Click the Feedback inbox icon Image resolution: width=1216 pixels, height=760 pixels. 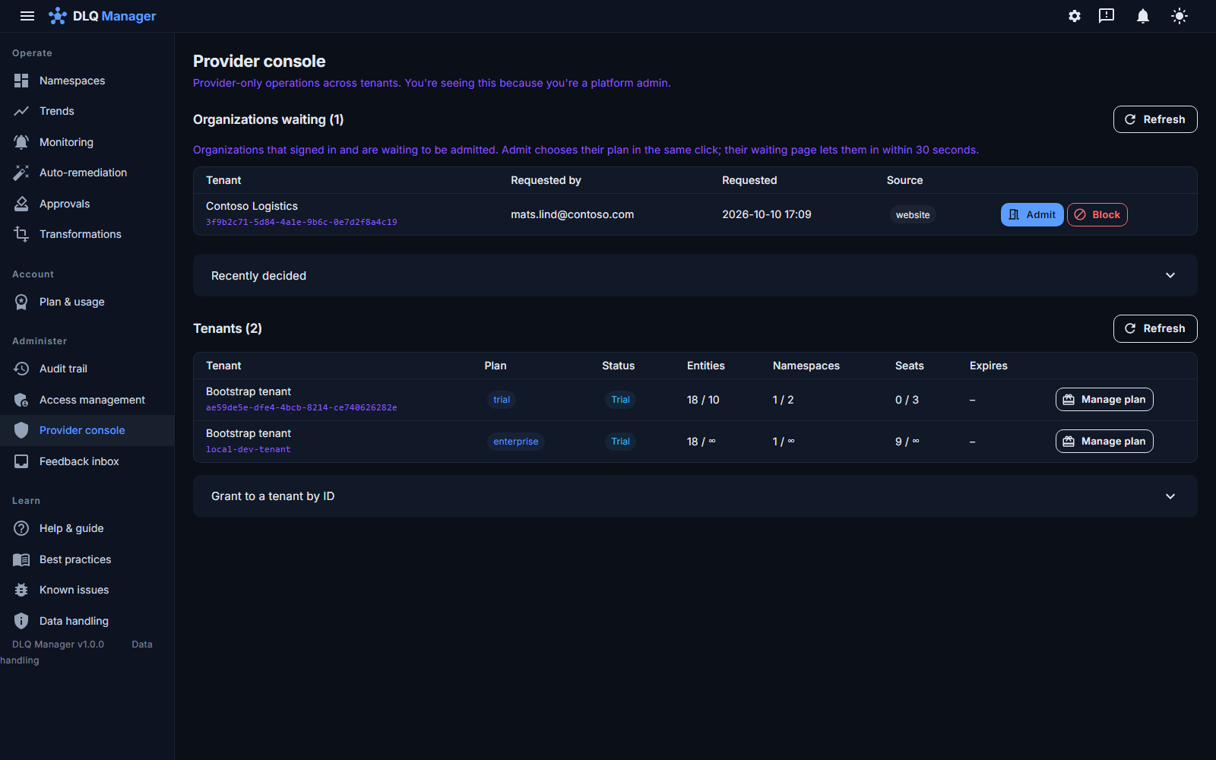tap(21, 461)
